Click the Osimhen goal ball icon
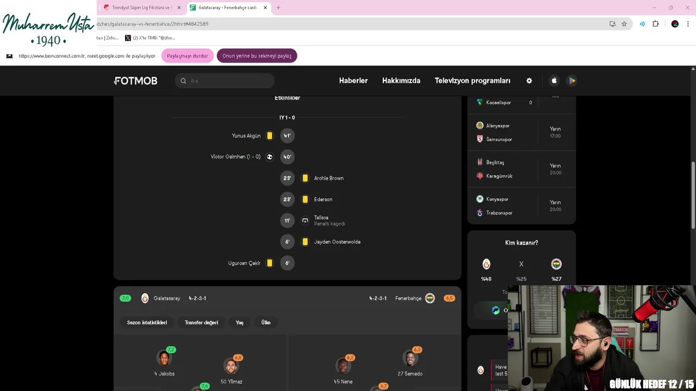This screenshot has height=391, width=696. pyautogui.click(x=270, y=157)
